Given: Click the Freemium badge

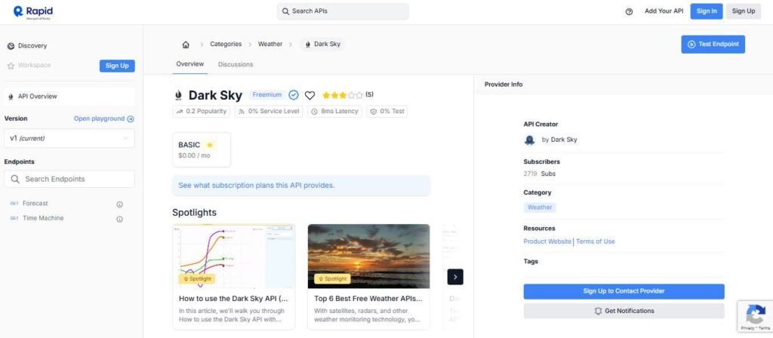Looking at the screenshot, I should pyautogui.click(x=266, y=94).
